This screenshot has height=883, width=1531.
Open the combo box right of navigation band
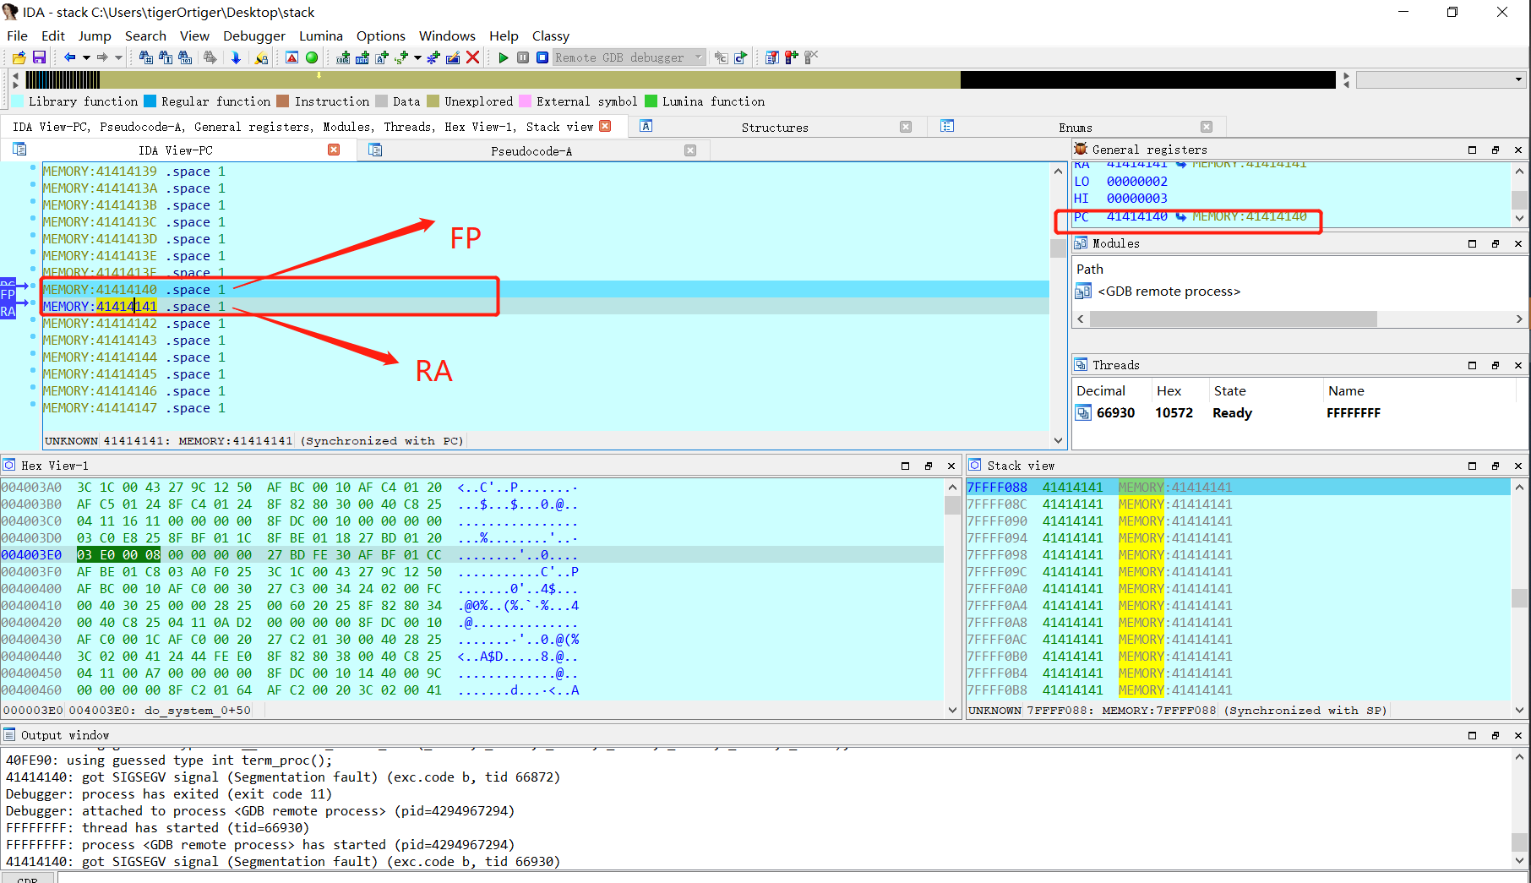tap(1517, 79)
